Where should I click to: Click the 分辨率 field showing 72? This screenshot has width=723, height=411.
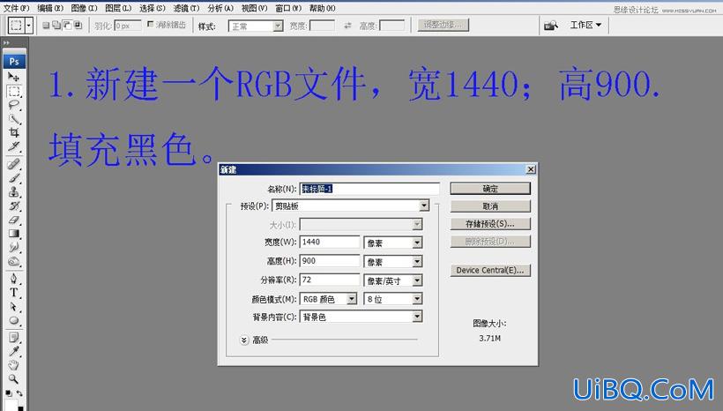click(x=330, y=280)
